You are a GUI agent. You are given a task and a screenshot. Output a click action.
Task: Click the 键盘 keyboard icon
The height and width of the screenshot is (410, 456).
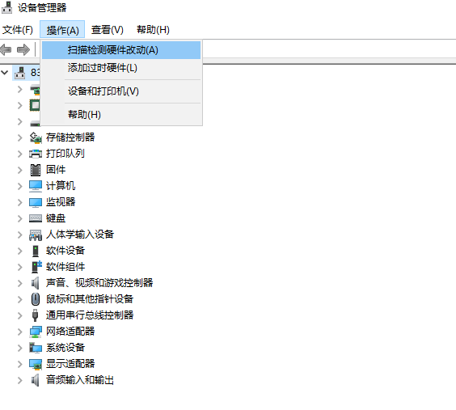(x=36, y=218)
